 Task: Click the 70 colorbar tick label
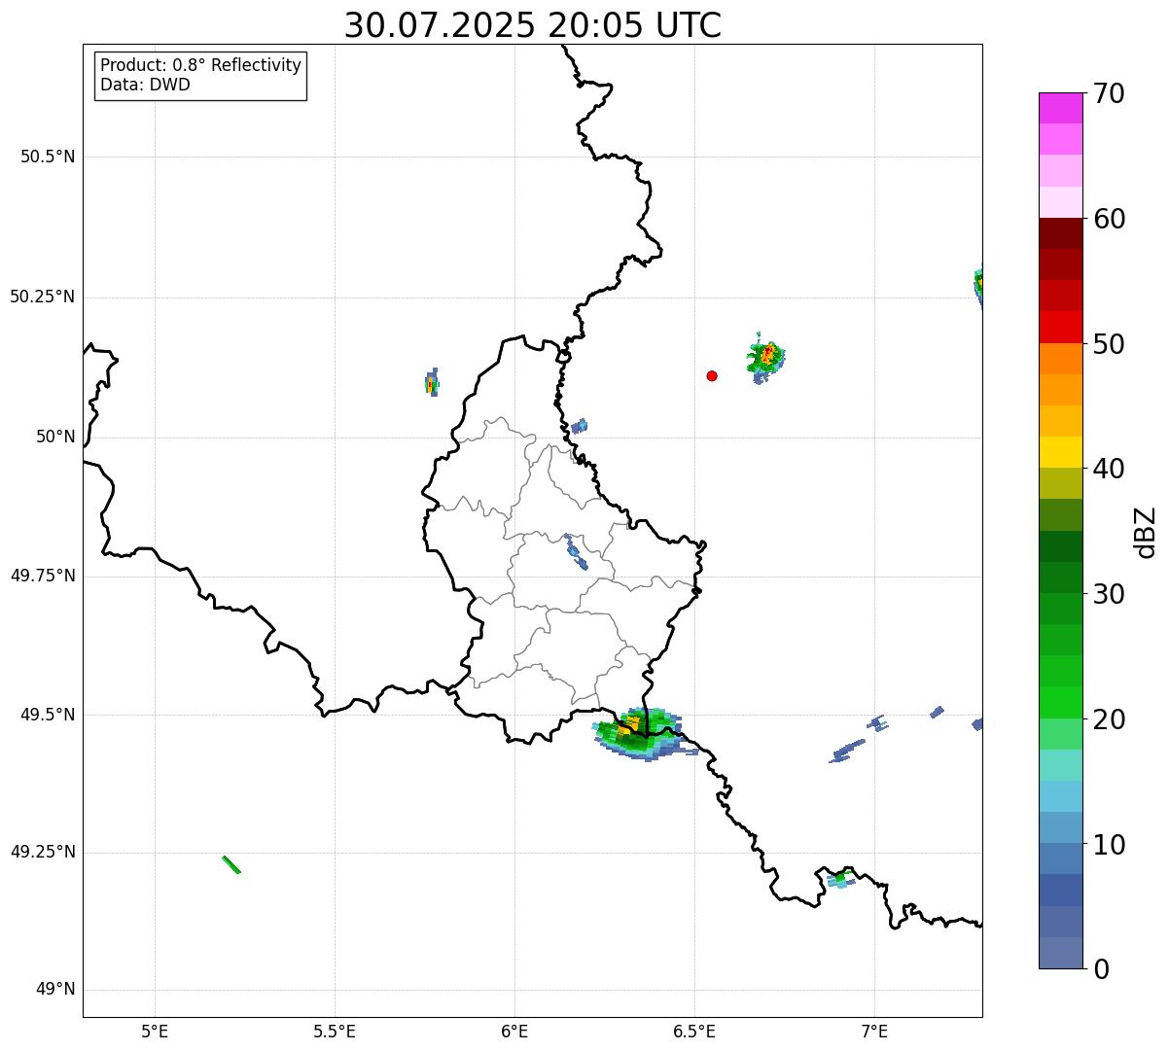(1108, 93)
